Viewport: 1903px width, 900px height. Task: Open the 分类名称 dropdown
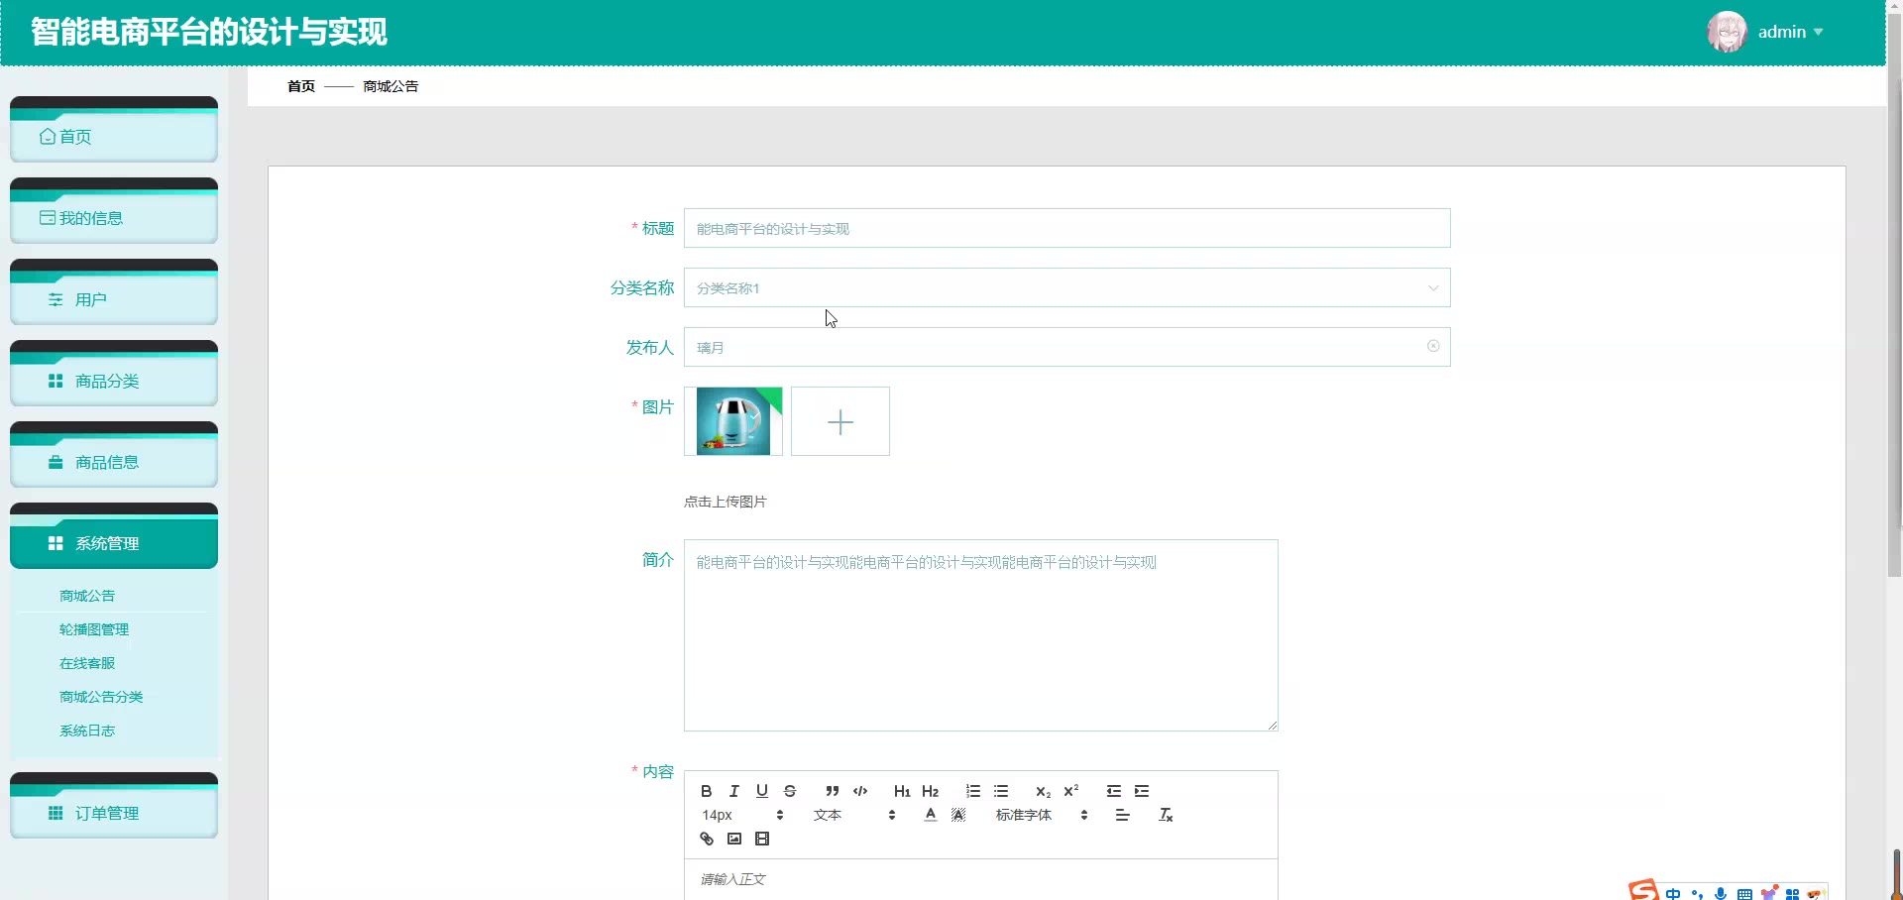pyautogui.click(x=1066, y=287)
